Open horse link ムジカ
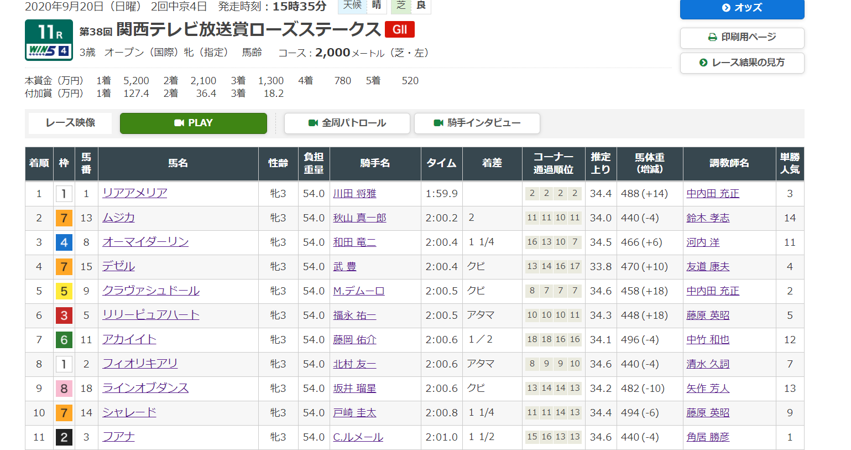Image resolution: width=851 pixels, height=450 pixels. (x=118, y=218)
